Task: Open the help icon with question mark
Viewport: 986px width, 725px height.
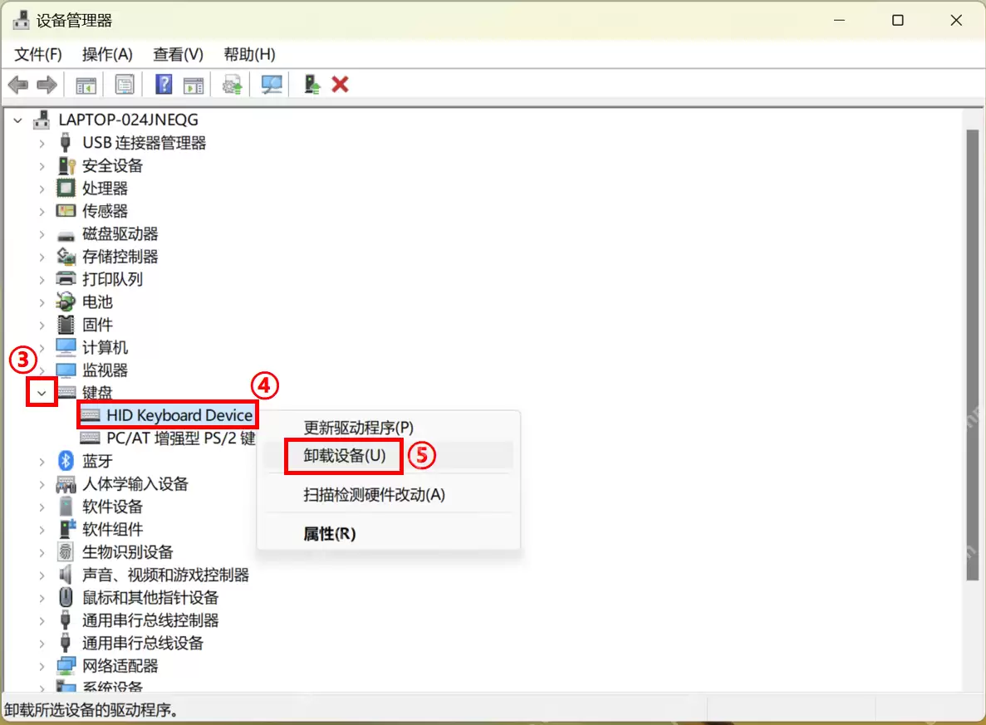Action: pos(164,84)
